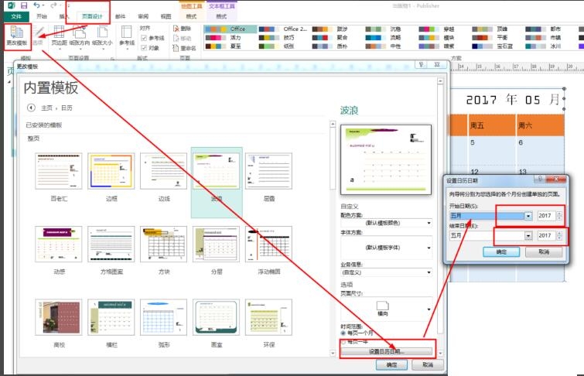
Task: Choose the 环保 calendar template
Action: (x=268, y=323)
